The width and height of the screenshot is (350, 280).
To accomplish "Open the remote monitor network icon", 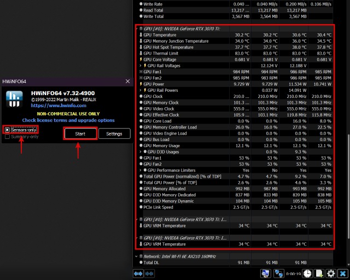I will (x=266, y=273).
